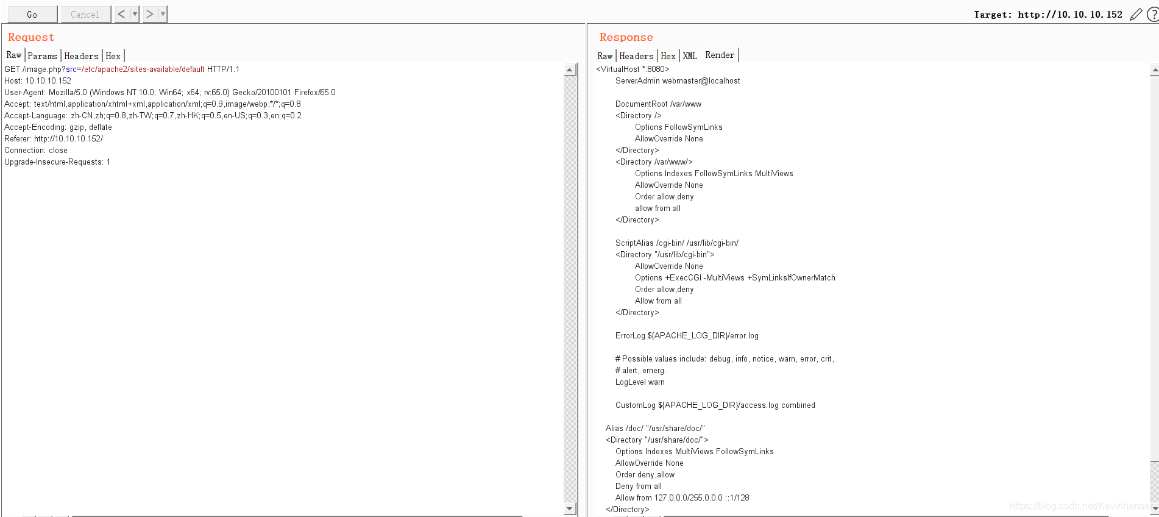Open the Response XML tab

(690, 55)
